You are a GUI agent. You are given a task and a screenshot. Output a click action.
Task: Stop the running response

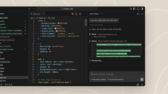click(142, 79)
